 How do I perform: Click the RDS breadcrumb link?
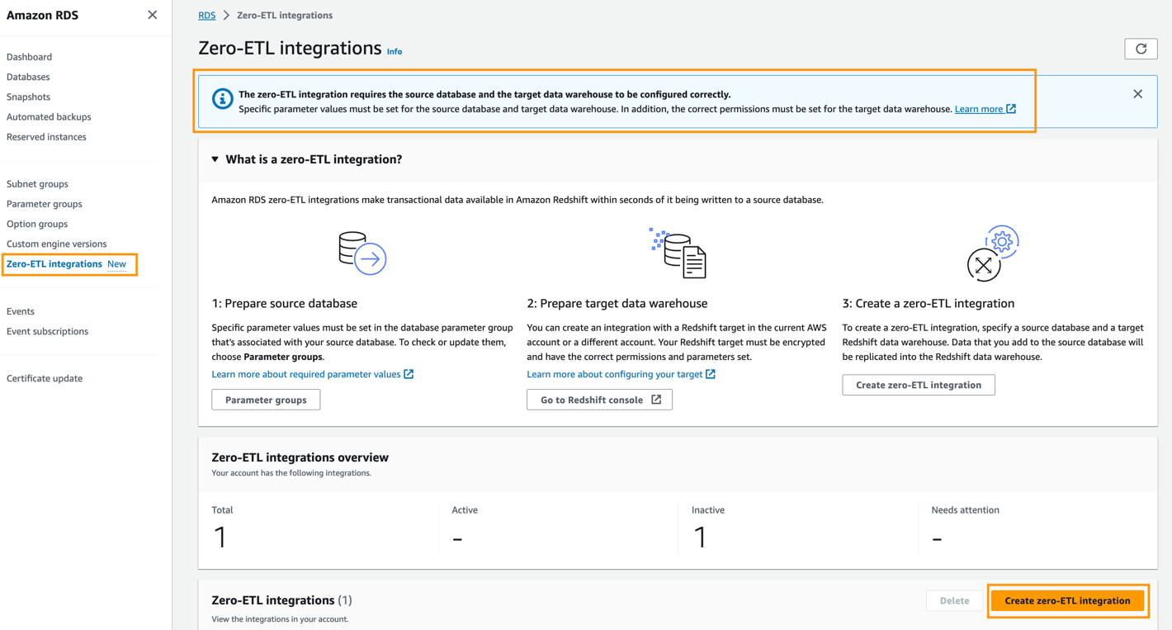click(x=206, y=15)
